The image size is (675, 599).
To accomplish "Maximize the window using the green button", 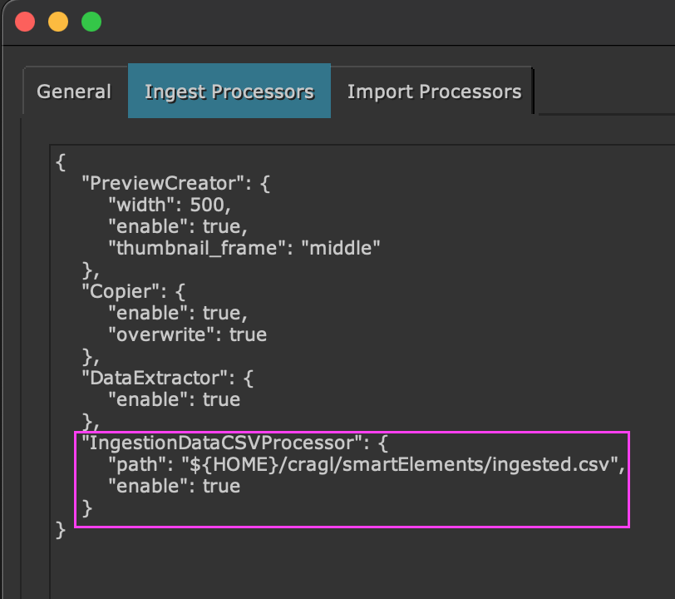I will pos(91,22).
